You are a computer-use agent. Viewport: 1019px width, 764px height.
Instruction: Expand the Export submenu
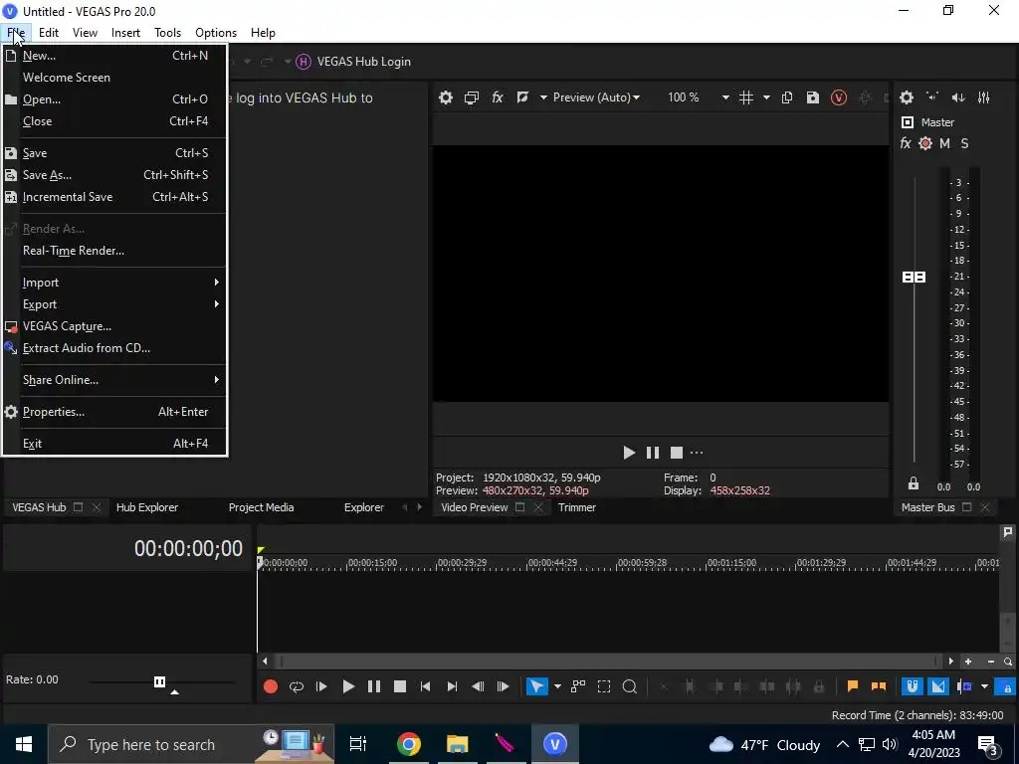click(115, 304)
